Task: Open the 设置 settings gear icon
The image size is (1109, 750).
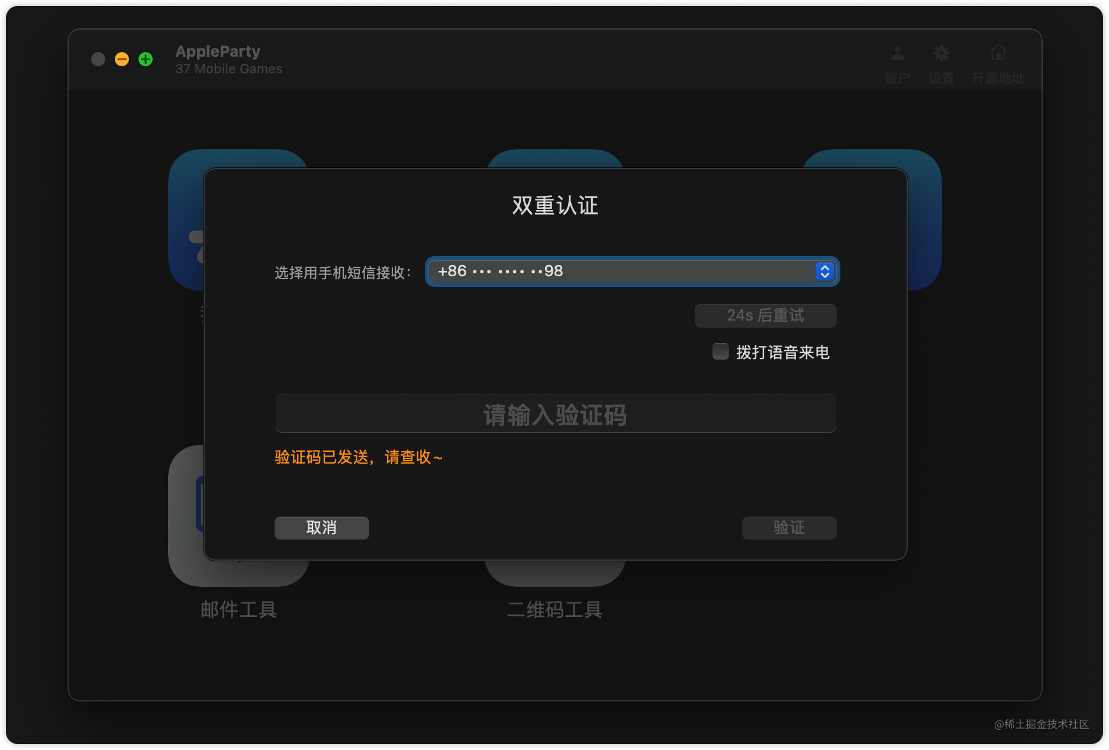Action: pyautogui.click(x=941, y=62)
